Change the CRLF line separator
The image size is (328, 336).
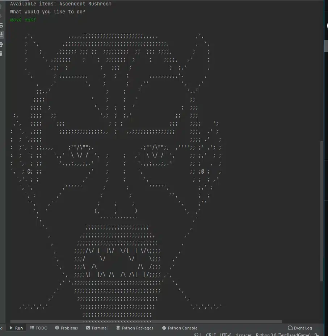[x=211, y=335]
